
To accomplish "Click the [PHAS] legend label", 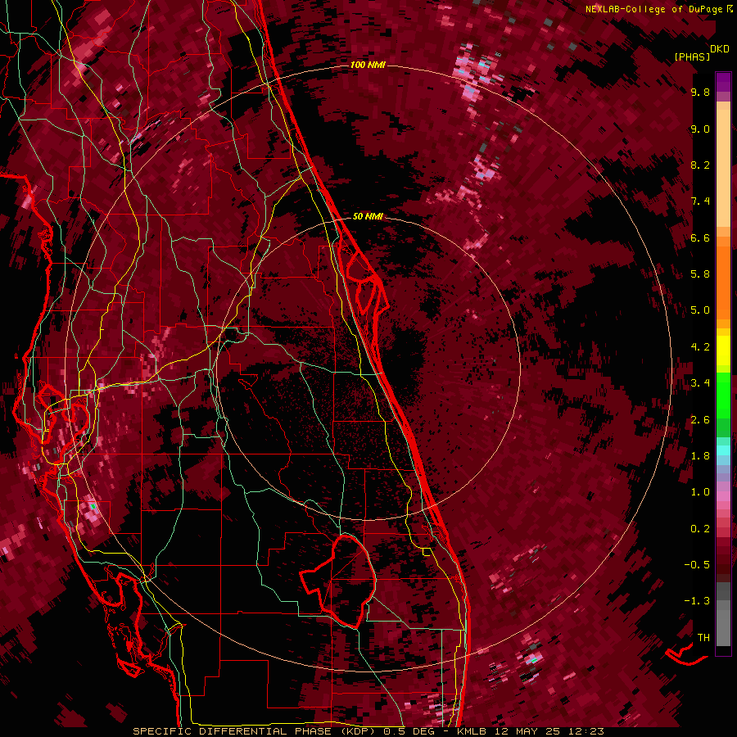I will [692, 57].
